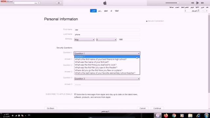Launch Firefox from the taskbar
210x118 pixels.
click(x=166, y=115)
